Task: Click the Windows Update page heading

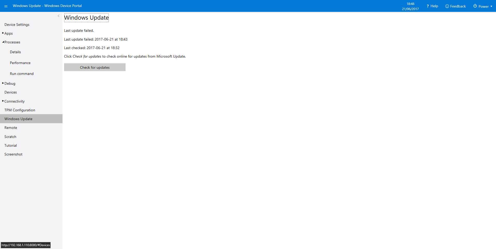Action: click(86, 18)
